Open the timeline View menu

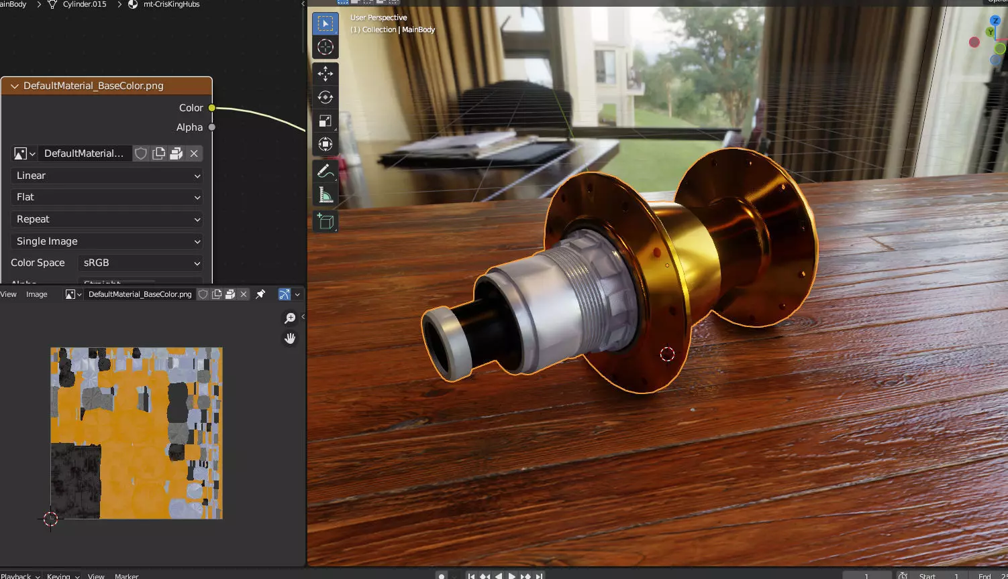(x=96, y=576)
